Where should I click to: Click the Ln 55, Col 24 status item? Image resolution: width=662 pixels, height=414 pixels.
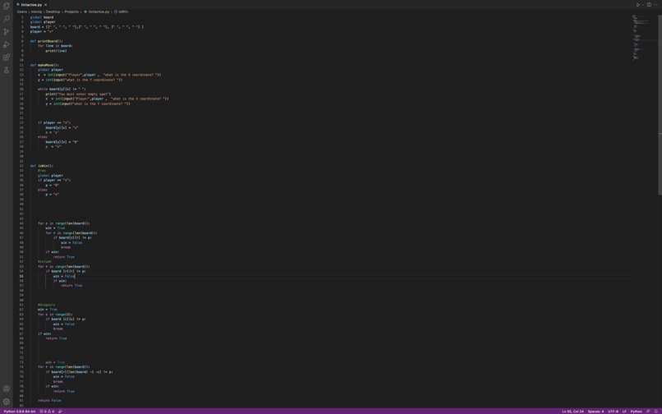(572, 411)
